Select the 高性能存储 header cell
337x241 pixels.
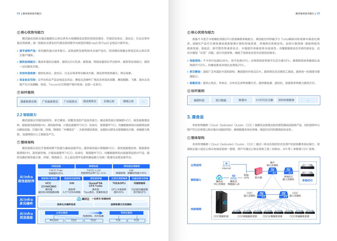[x=96, y=178]
